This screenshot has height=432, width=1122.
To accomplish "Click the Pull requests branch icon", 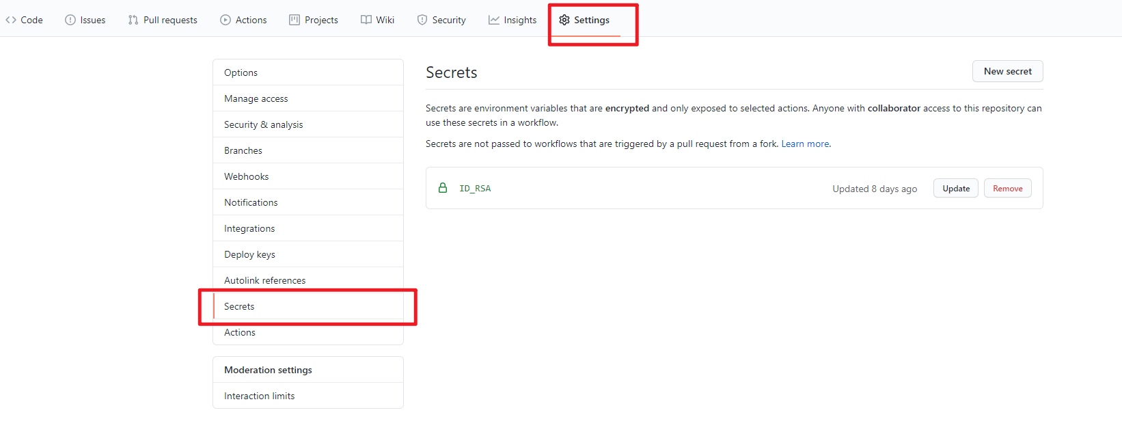I will pyautogui.click(x=133, y=20).
